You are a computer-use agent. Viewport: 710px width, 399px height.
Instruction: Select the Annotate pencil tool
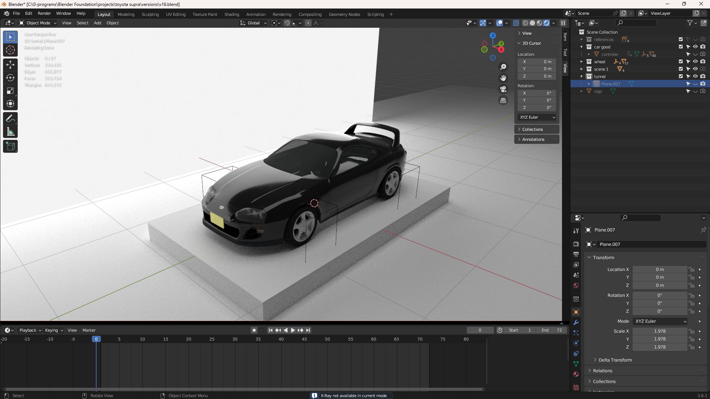point(10,119)
